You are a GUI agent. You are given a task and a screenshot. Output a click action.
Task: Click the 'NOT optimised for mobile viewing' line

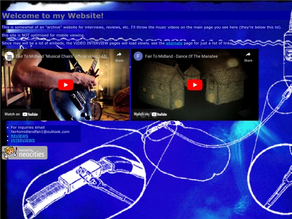click(43, 35)
